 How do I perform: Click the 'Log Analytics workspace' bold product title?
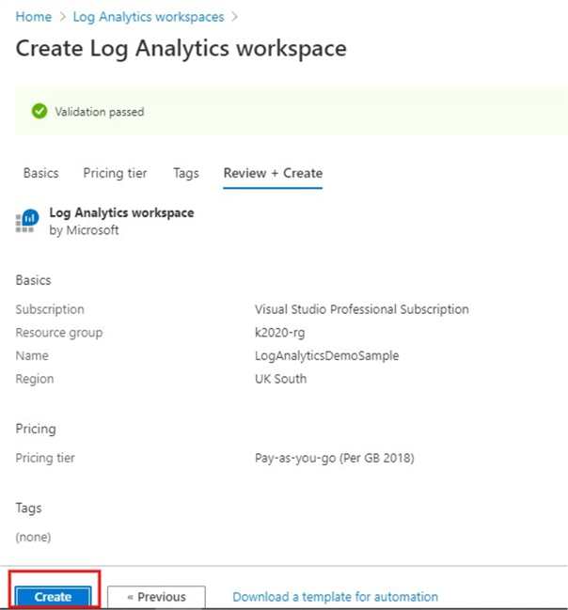[121, 212]
